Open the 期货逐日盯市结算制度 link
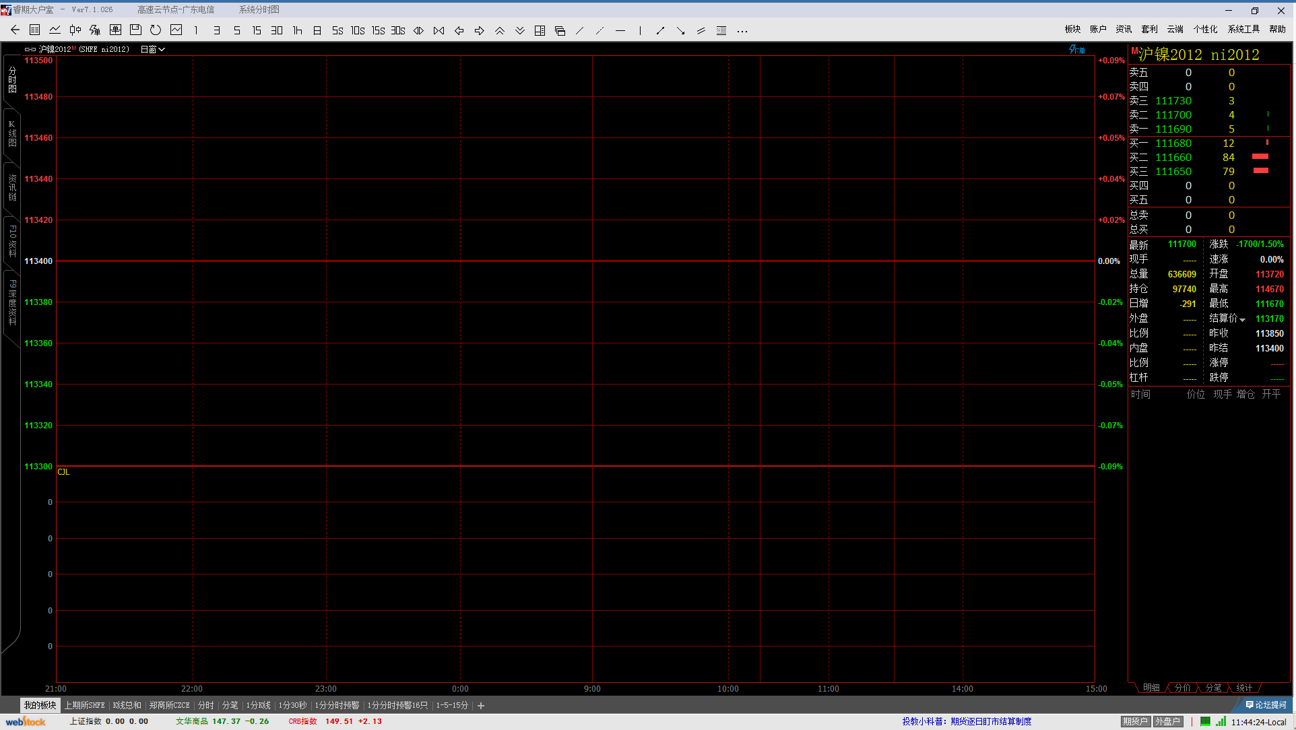 pyautogui.click(x=991, y=721)
